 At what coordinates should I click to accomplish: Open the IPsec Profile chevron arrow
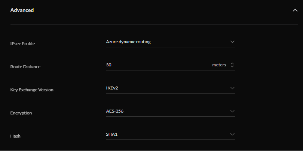click(x=232, y=42)
